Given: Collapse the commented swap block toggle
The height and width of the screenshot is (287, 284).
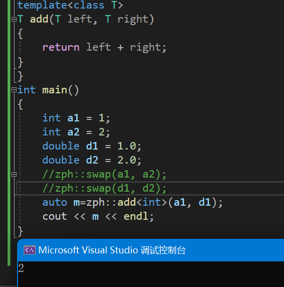Looking at the screenshot, I should [14, 174].
